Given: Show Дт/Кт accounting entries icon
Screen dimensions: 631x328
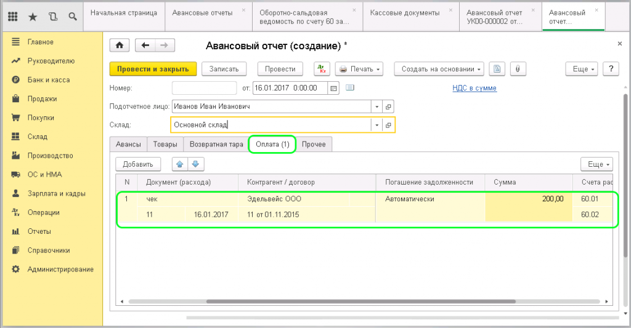Looking at the screenshot, I should pyautogui.click(x=322, y=69).
